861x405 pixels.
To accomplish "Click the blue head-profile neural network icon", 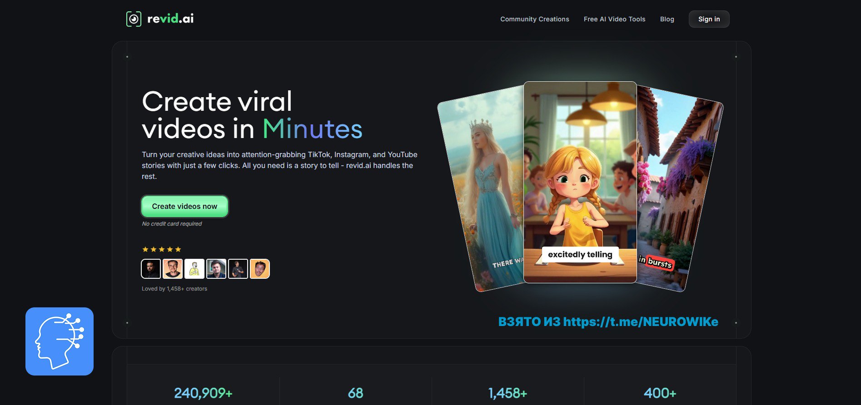I will coord(60,341).
